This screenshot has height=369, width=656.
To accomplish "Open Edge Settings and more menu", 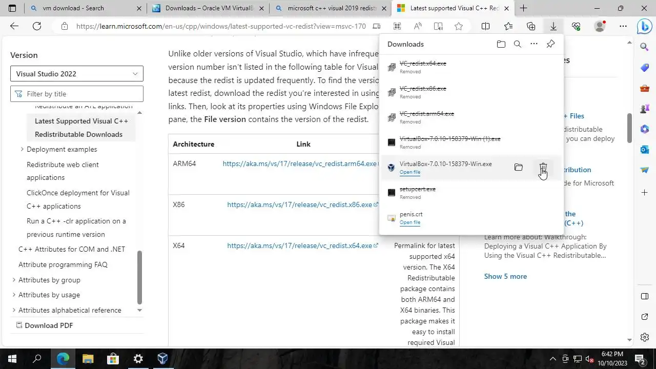I will tap(623, 26).
